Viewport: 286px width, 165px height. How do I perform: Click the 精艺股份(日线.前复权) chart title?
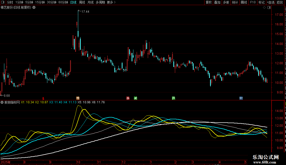point(16,8)
